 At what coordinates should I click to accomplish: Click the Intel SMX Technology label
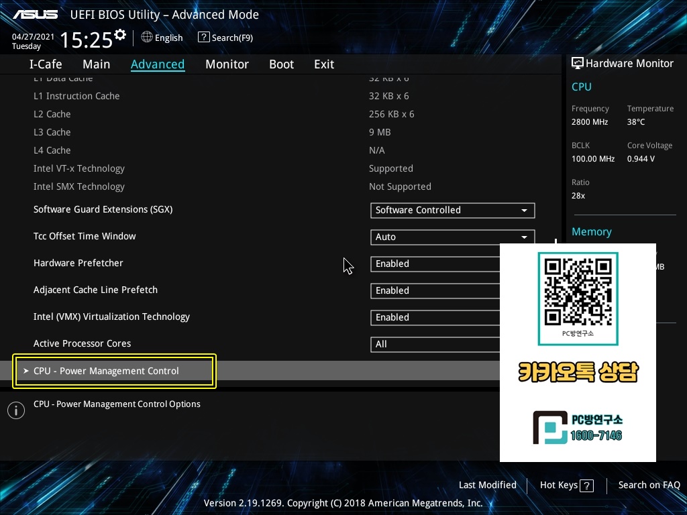(79, 186)
